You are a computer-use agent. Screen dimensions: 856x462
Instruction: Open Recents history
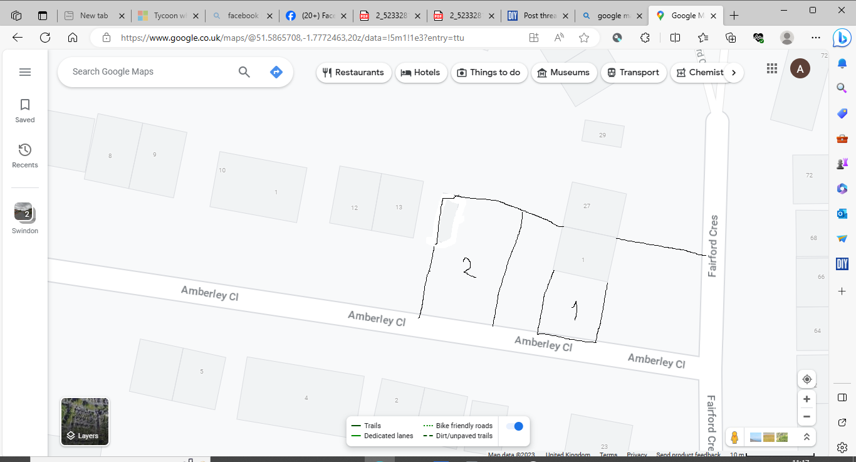(x=25, y=155)
